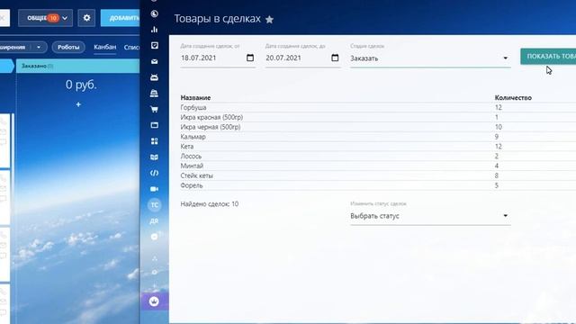Click the Показать товары button
Viewport: 576px width, 324px height.
(x=548, y=56)
